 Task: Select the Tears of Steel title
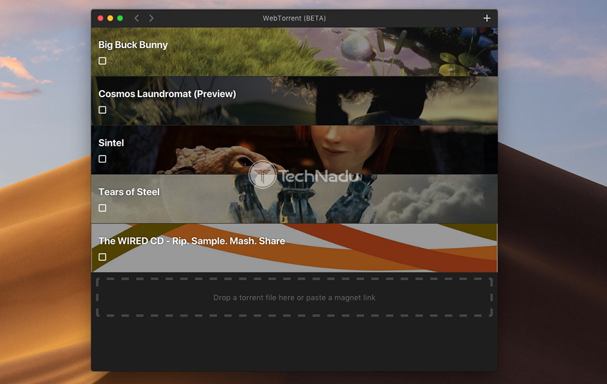coord(129,192)
